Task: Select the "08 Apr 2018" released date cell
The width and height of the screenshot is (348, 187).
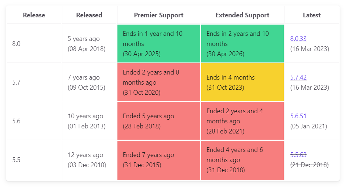Action: [x=89, y=44]
